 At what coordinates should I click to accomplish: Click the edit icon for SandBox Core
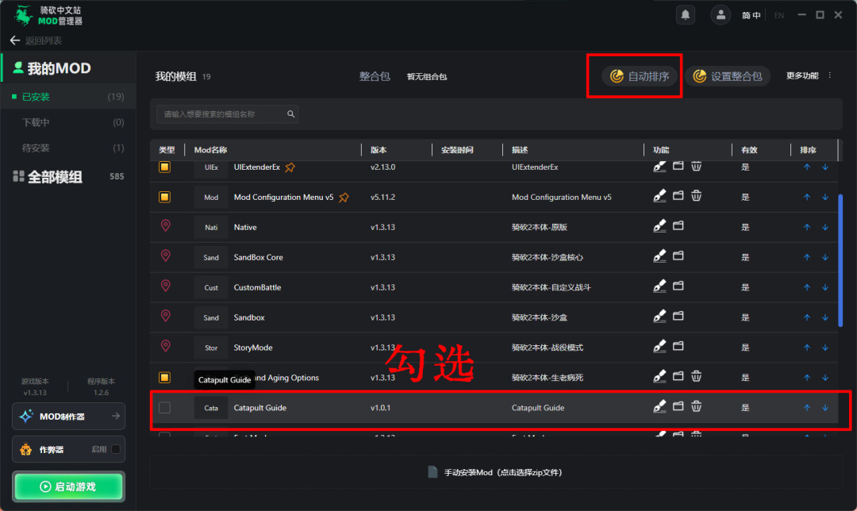coord(659,256)
